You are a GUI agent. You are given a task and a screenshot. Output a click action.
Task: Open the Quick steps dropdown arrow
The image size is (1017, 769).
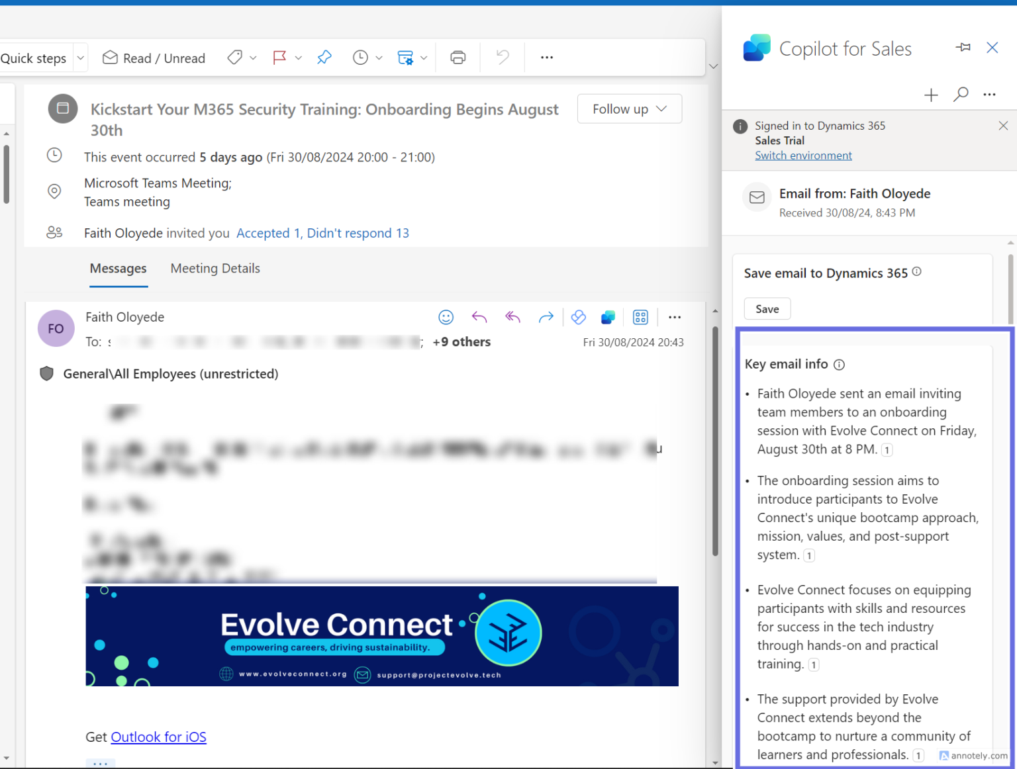(x=81, y=58)
